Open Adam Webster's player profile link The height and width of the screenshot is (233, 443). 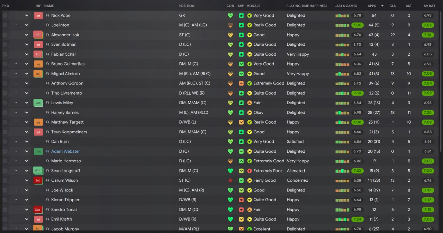pos(65,151)
